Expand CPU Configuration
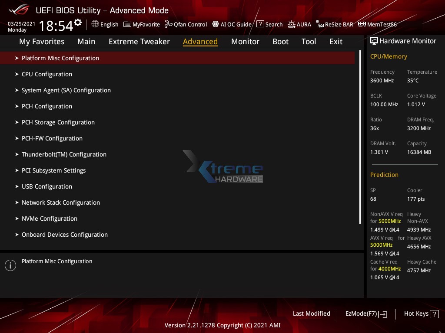 47,74
